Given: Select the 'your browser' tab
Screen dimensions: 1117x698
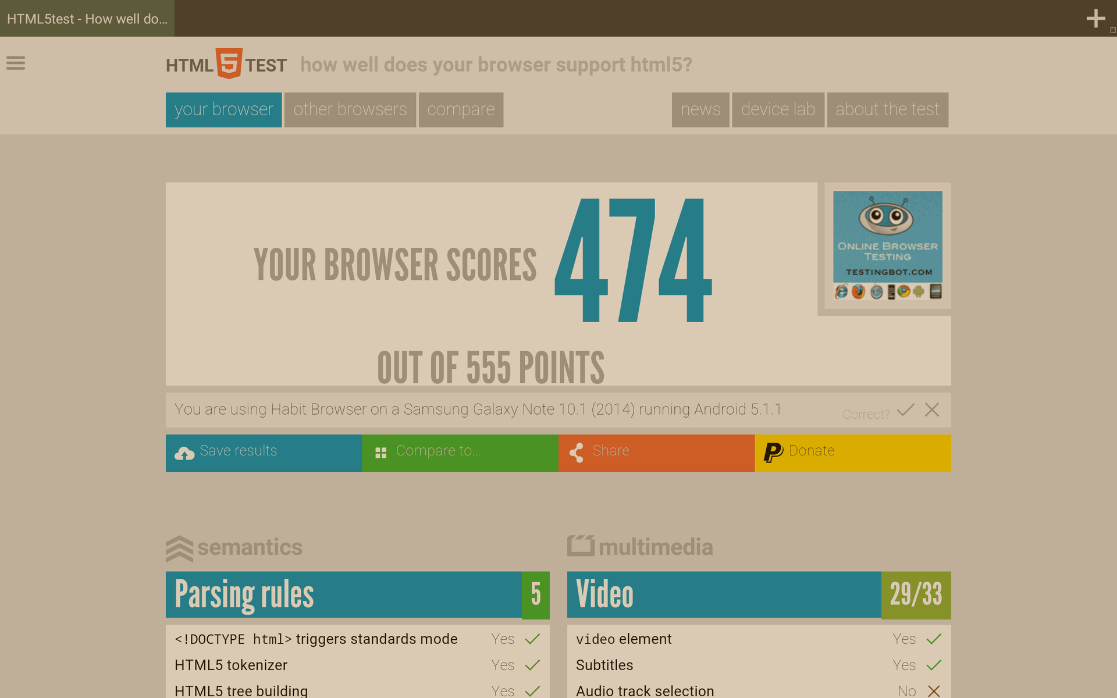Looking at the screenshot, I should coord(223,110).
